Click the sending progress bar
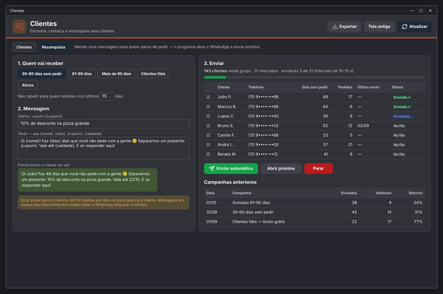The height and width of the screenshot is (294, 443). point(315,77)
